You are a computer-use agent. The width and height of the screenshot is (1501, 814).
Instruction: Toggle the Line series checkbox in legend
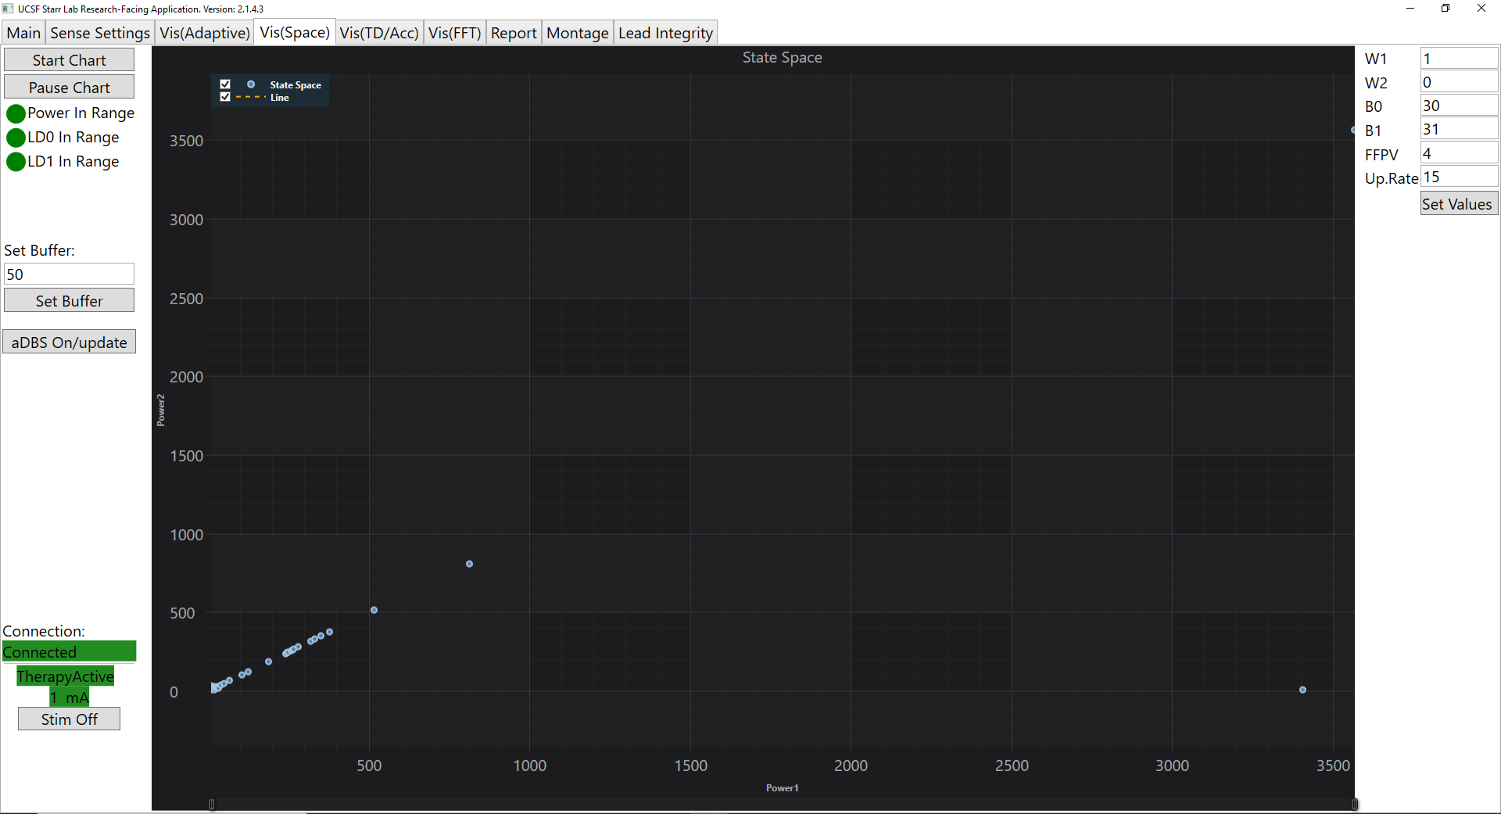225,97
